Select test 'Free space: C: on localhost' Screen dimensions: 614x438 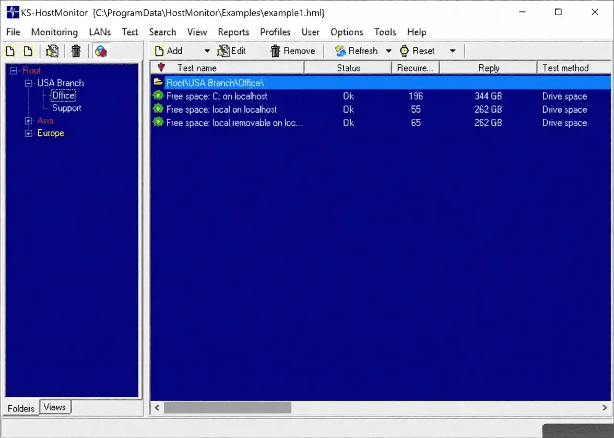coord(217,96)
